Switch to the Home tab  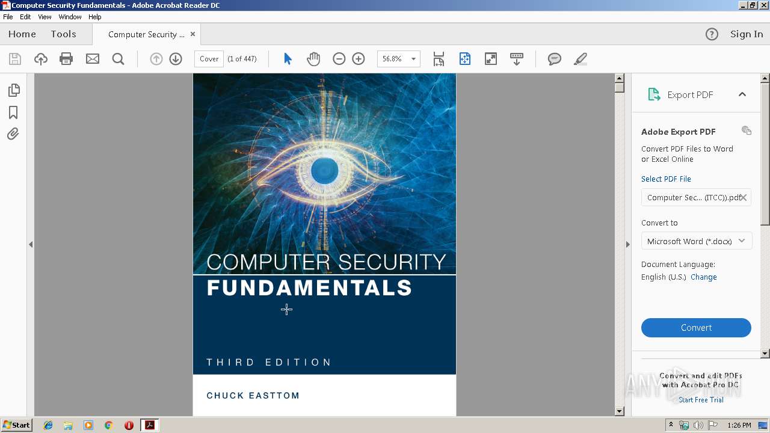click(x=22, y=34)
